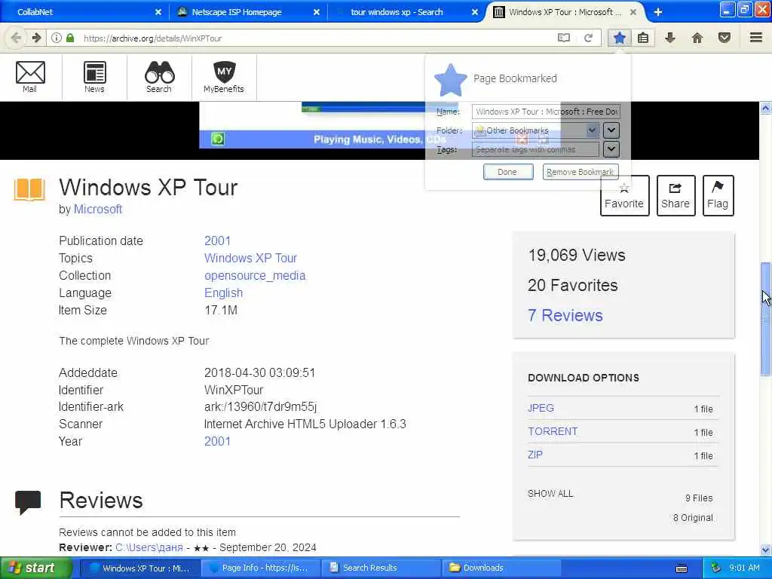Open the Mail icon in Netscape toolbar
Screen dimensions: 772x579
click(x=30, y=76)
